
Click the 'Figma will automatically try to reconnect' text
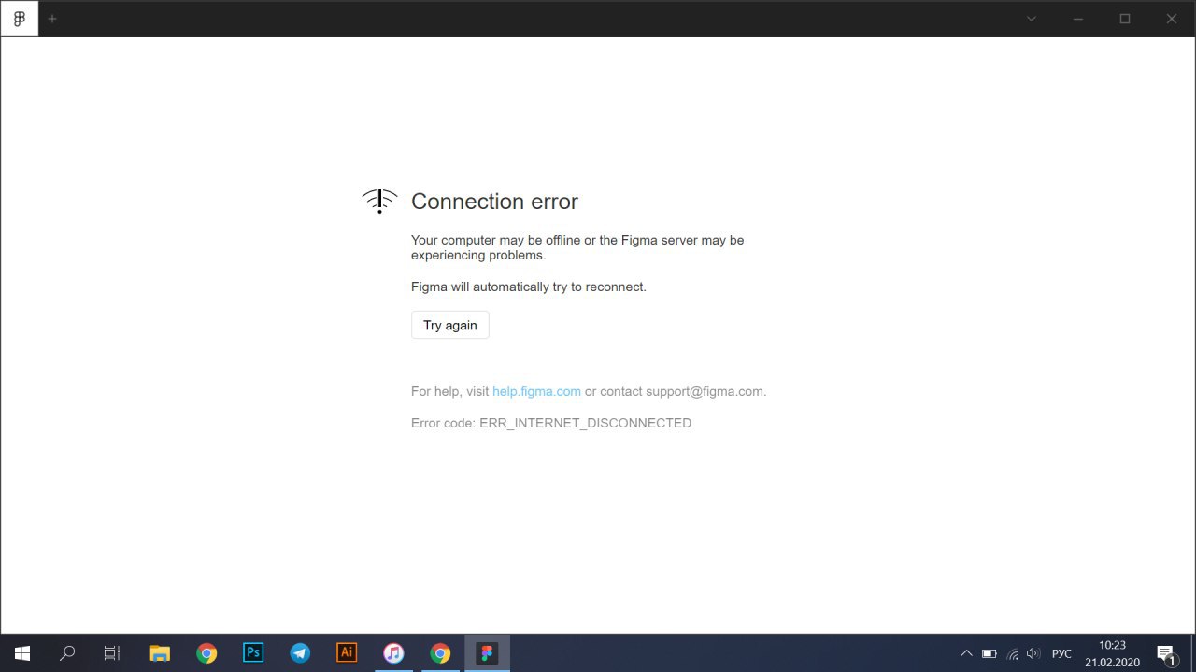coord(529,287)
